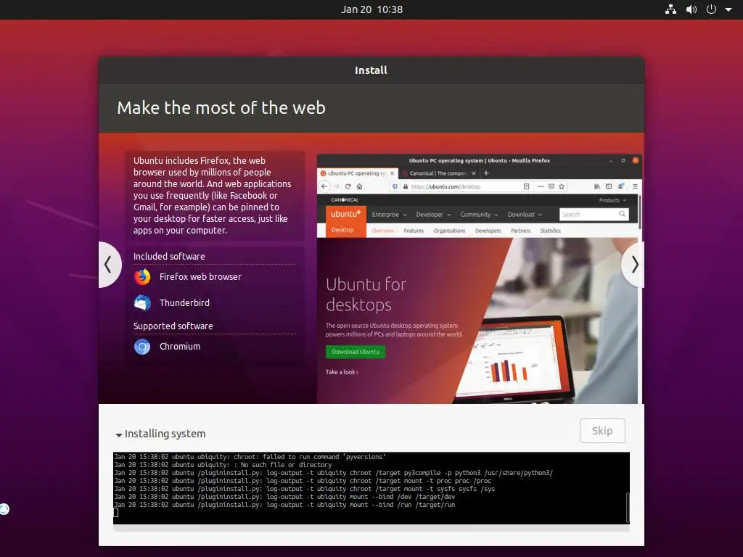Viewport: 743px width, 557px height.
Task: Click the py3compile log line
Action: click(x=333, y=473)
